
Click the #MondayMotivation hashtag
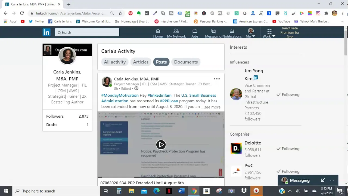(120, 95)
